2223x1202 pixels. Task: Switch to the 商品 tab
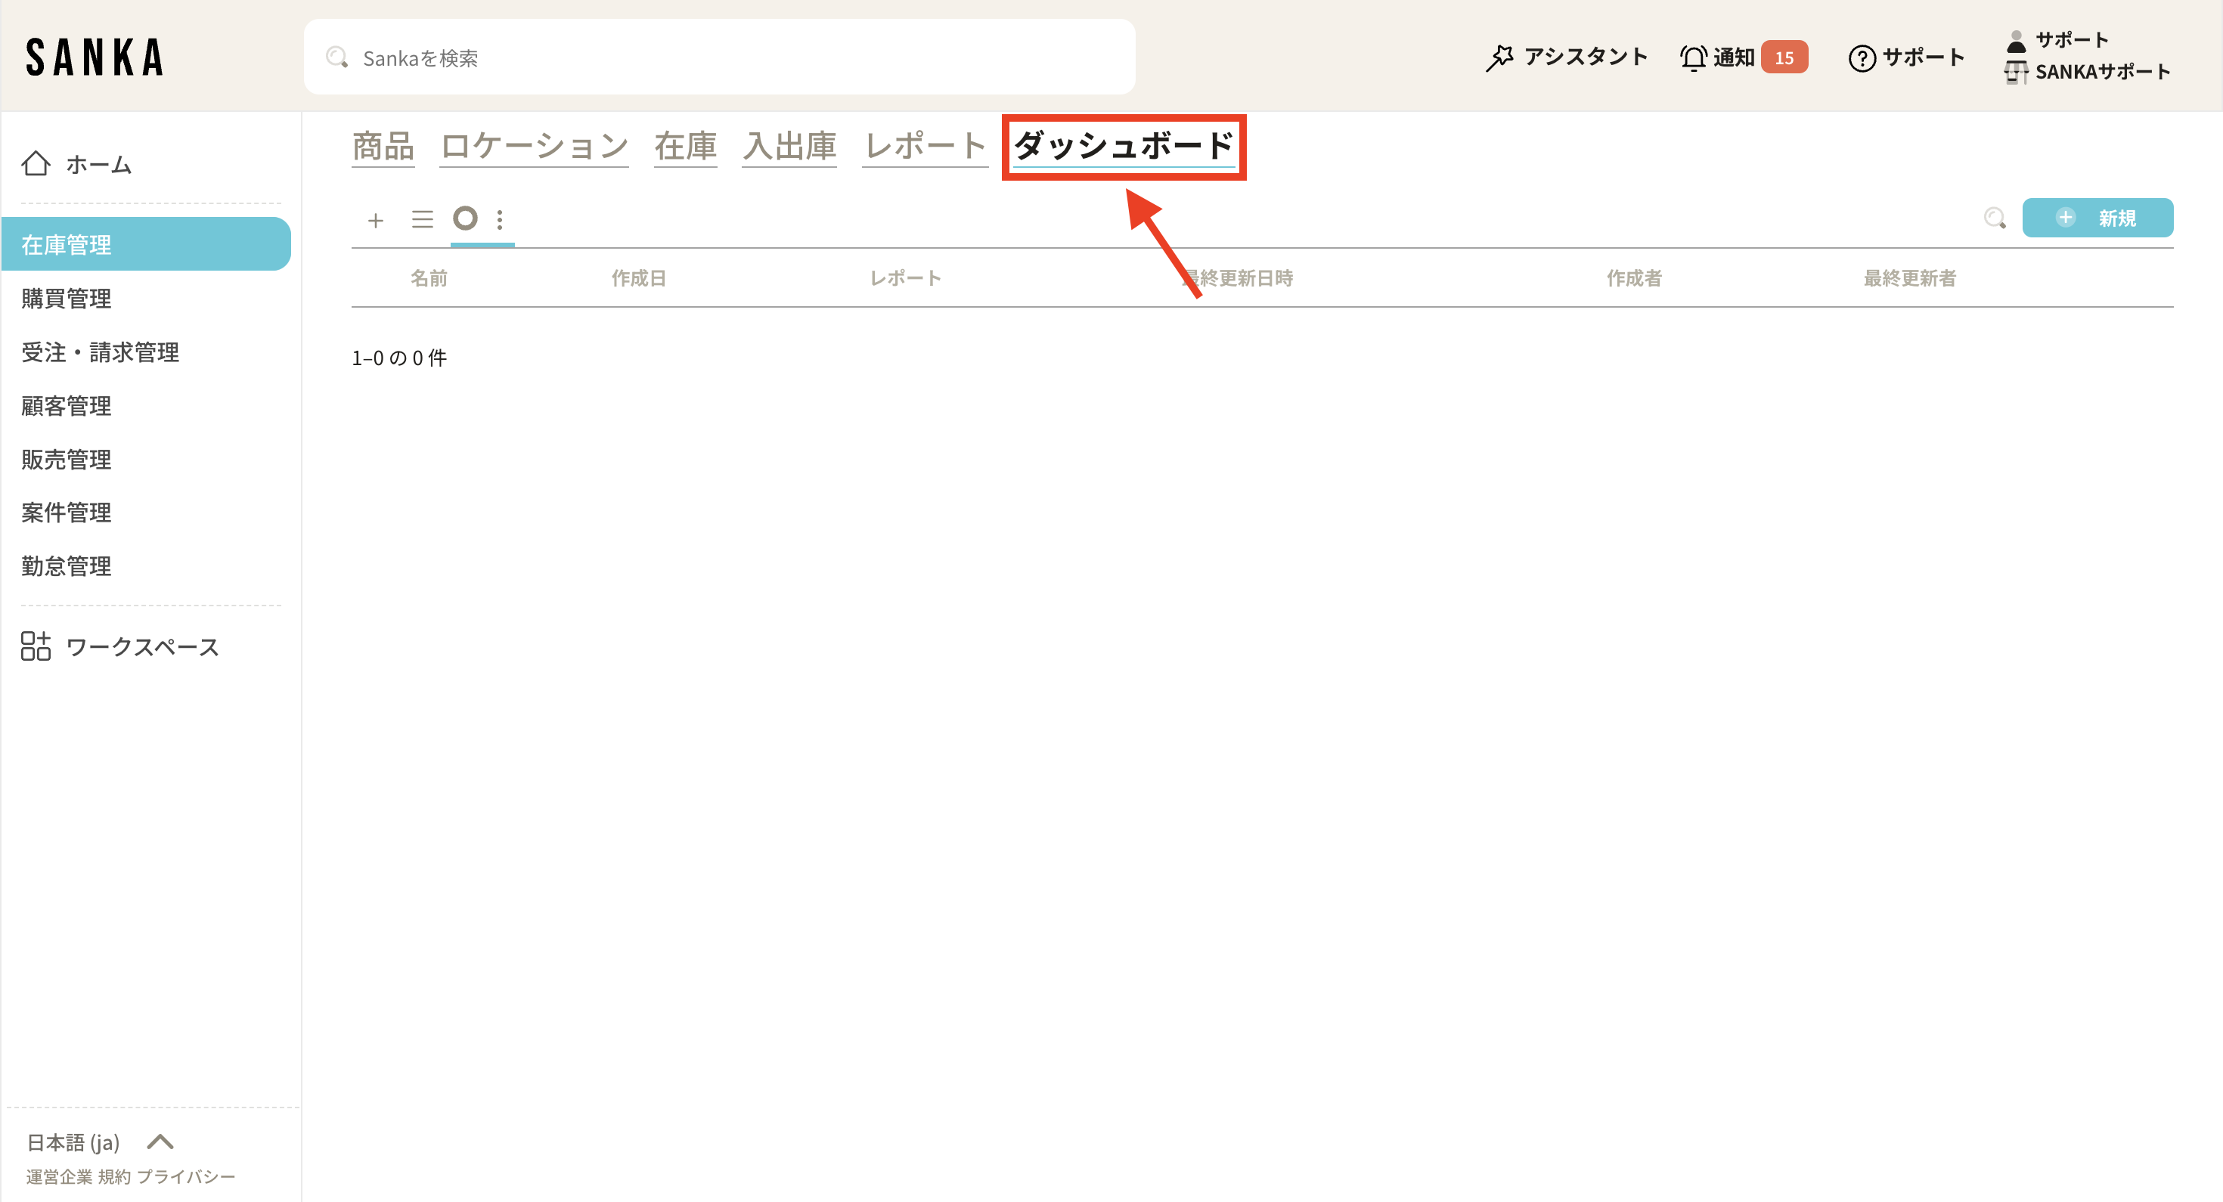(383, 145)
